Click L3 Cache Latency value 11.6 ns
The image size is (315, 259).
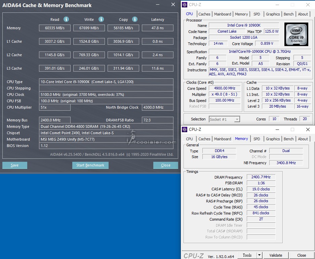tap(157, 68)
